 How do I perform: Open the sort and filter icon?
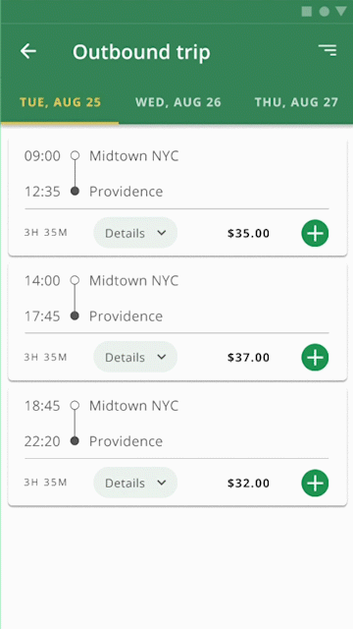[x=328, y=50]
